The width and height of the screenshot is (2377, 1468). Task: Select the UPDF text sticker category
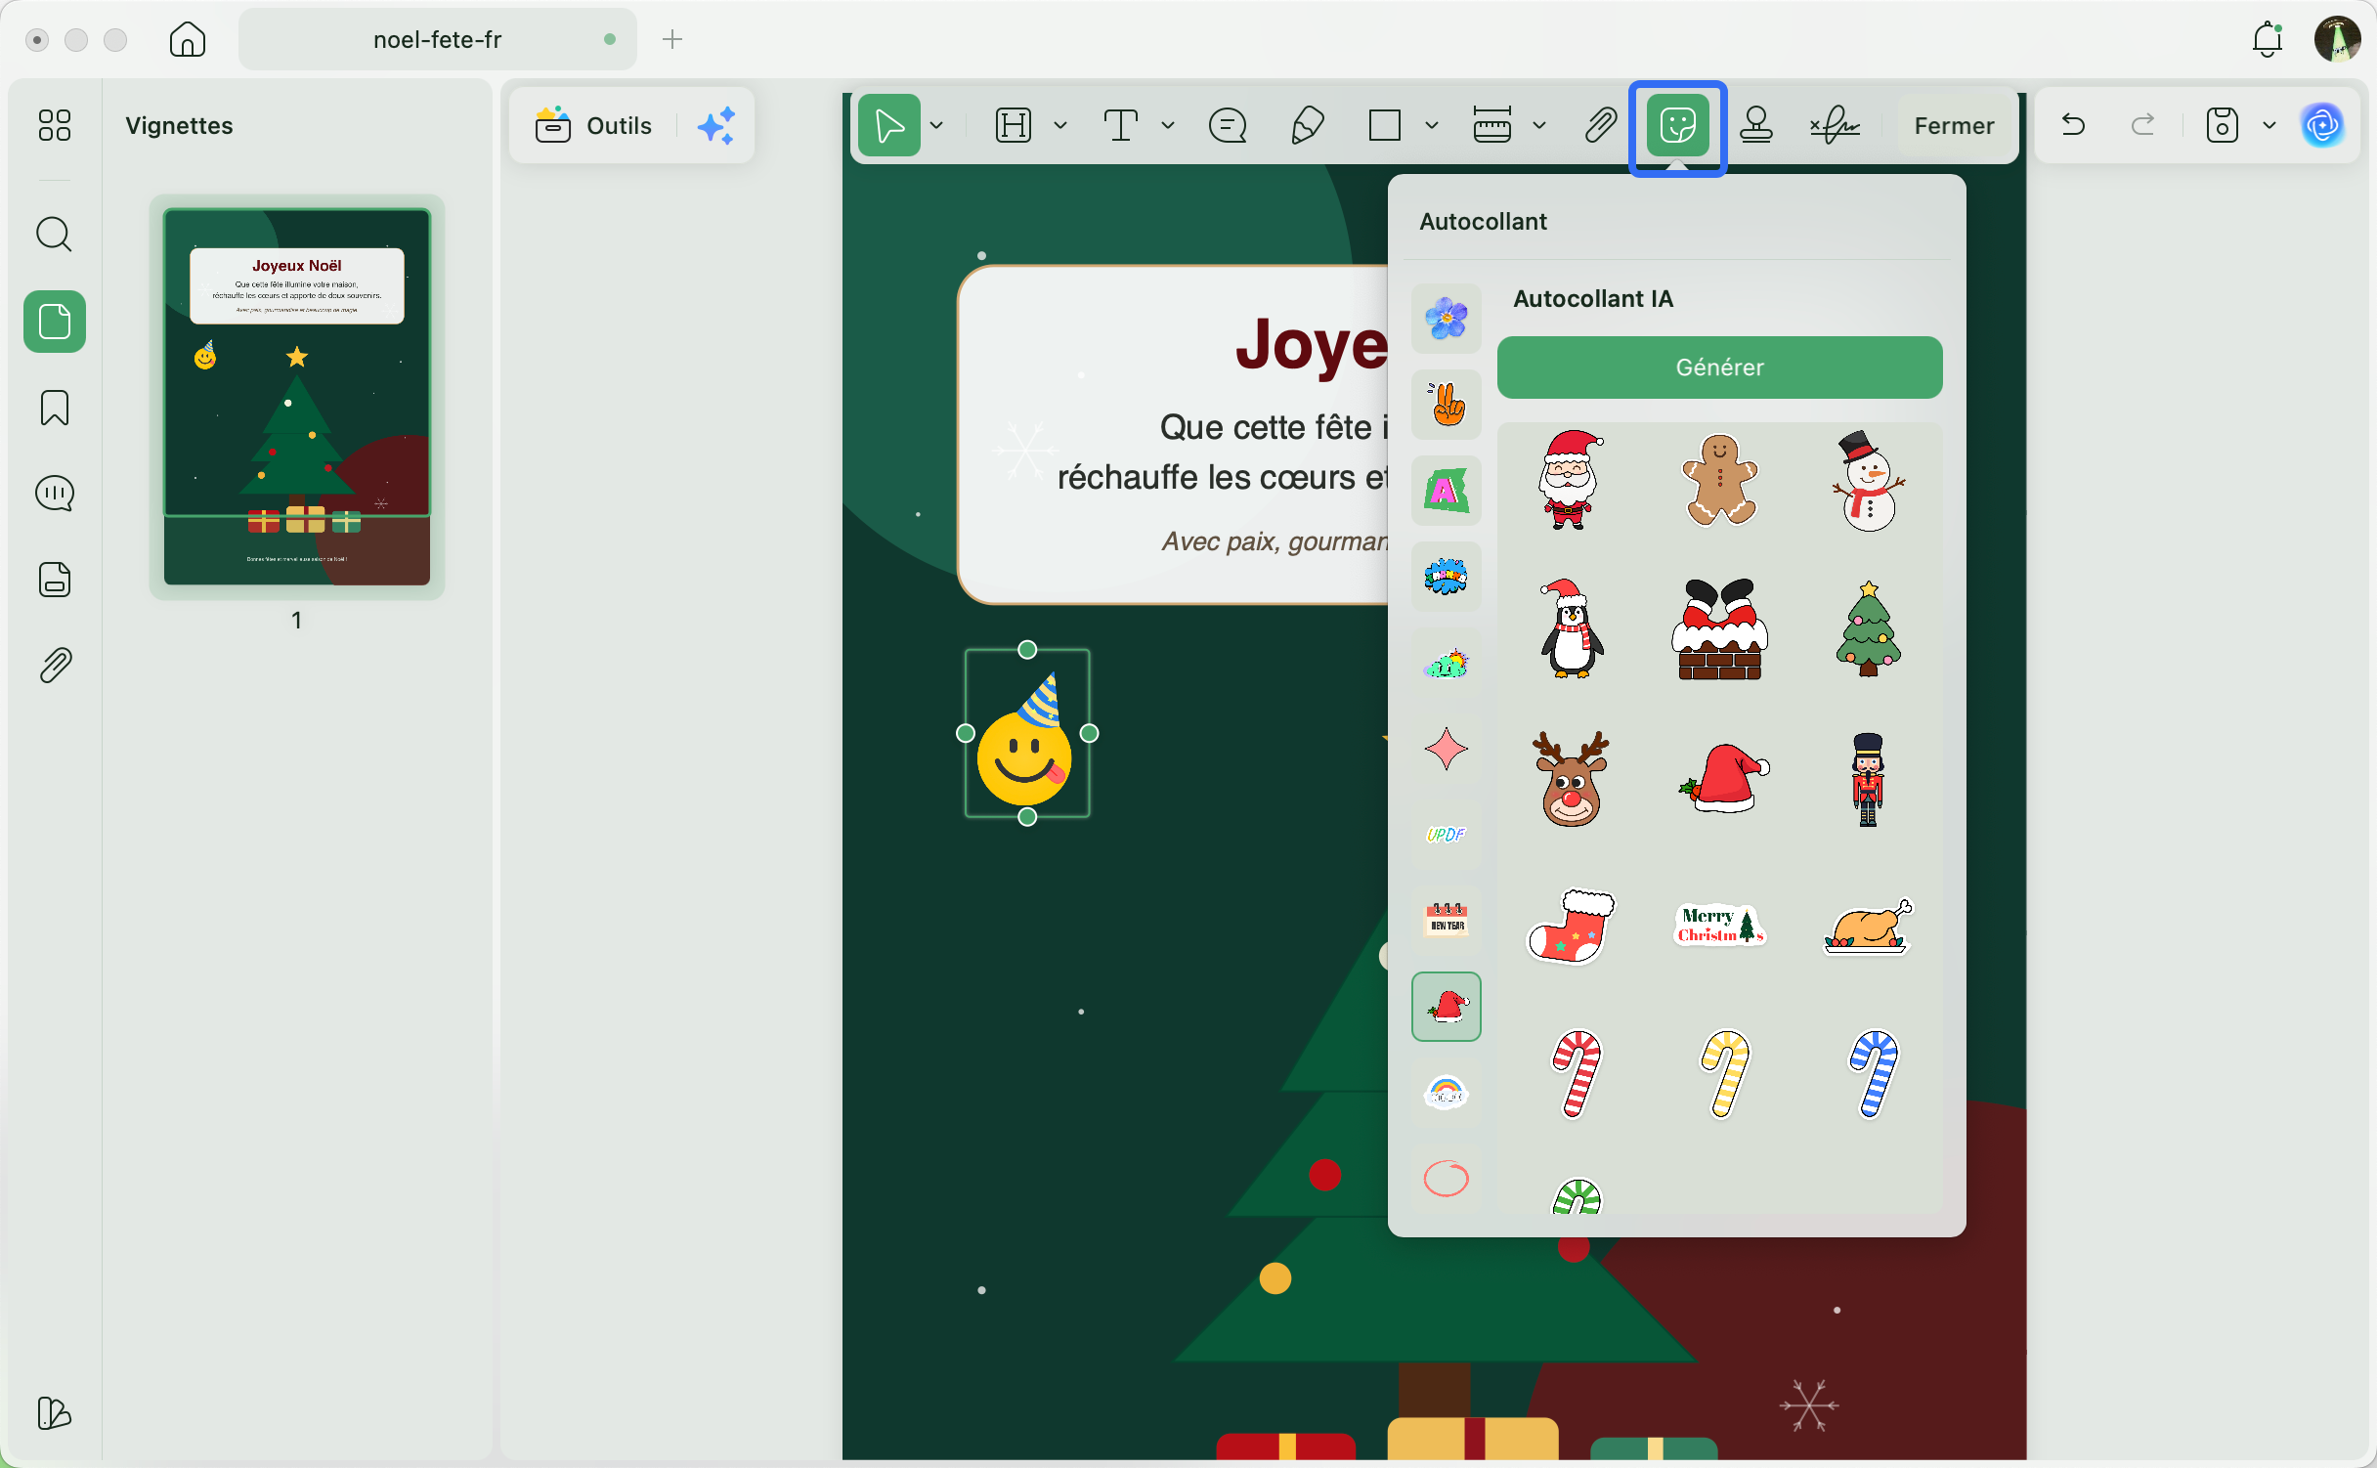pos(1446,835)
